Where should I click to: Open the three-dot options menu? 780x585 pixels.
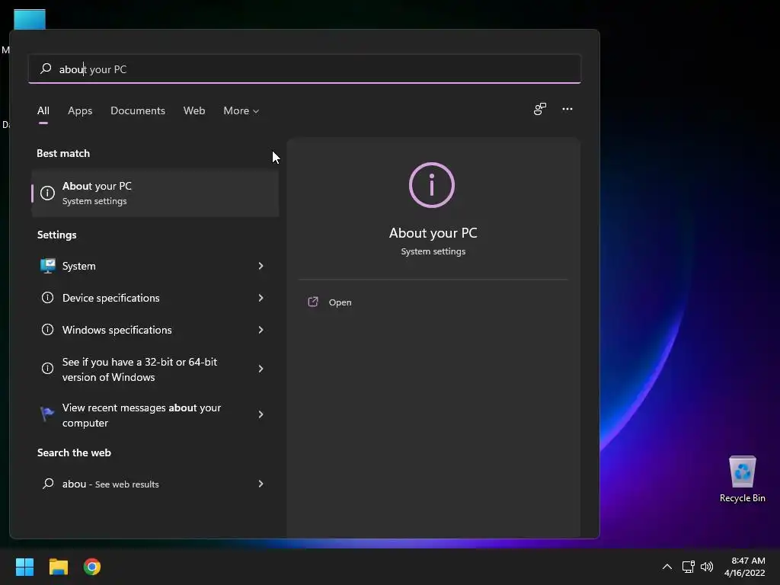pos(567,109)
